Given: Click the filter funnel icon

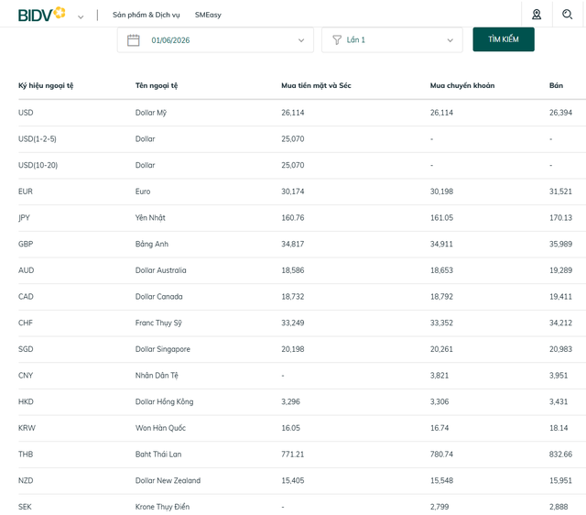Looking at the screenshot, I should [x=337, y=40].
